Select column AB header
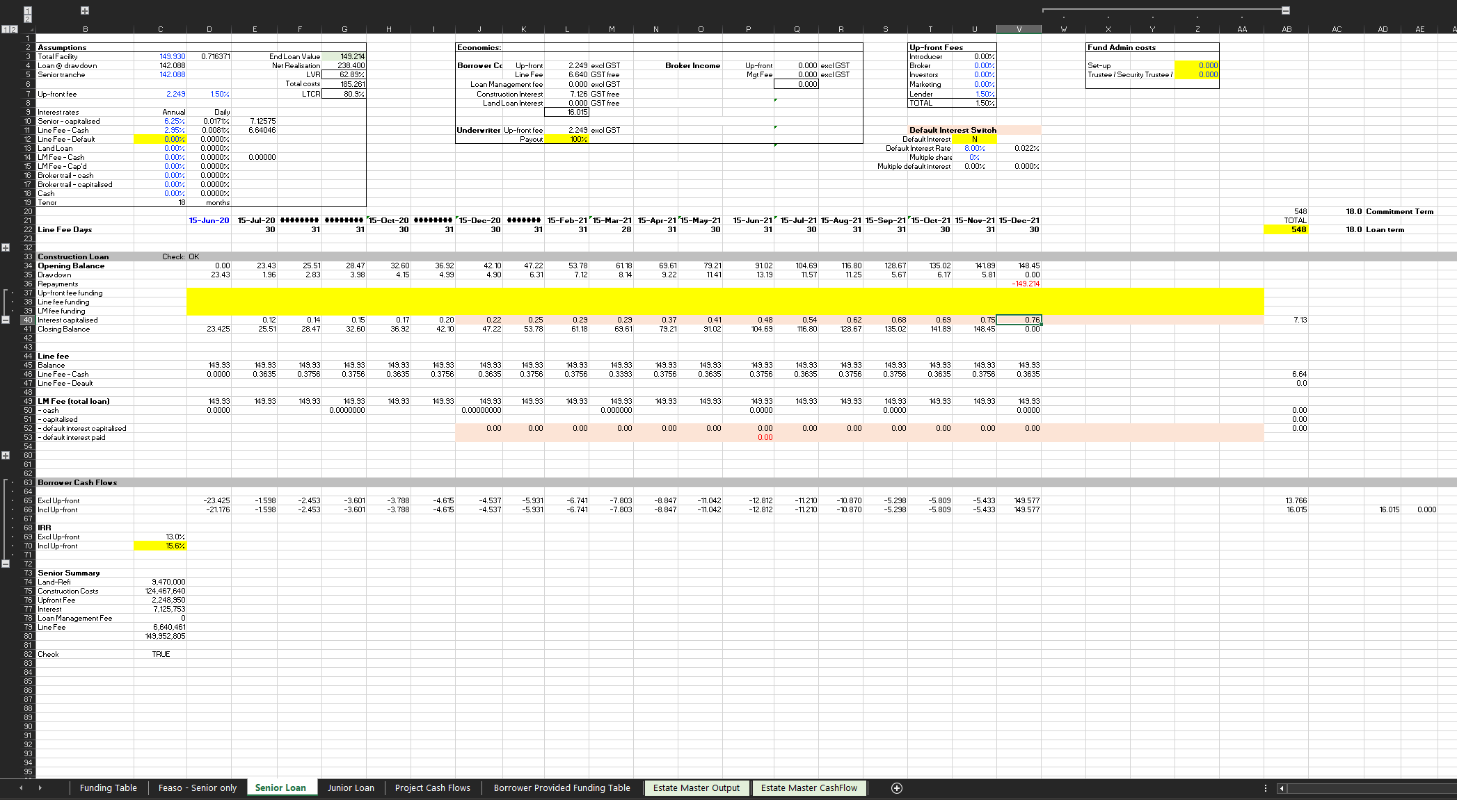 (1287, 29)
